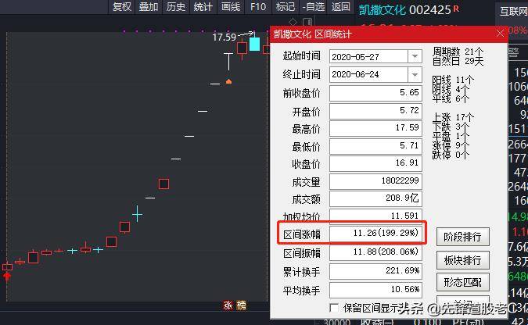Click the 涨 marker below the chart

coord(228,305)
